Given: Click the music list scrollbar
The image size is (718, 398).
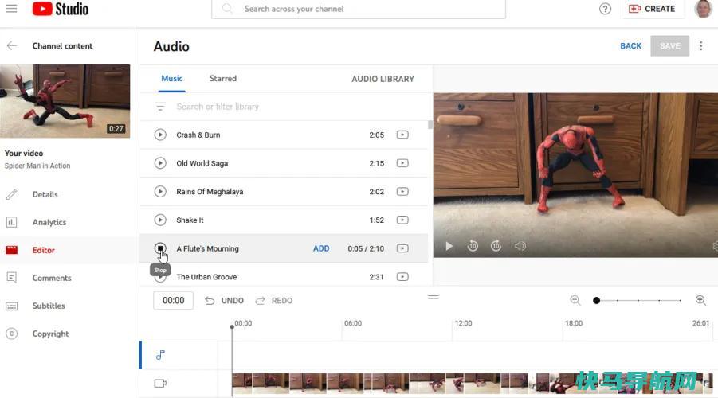Looking at the screenshot, I should (430, 125).
